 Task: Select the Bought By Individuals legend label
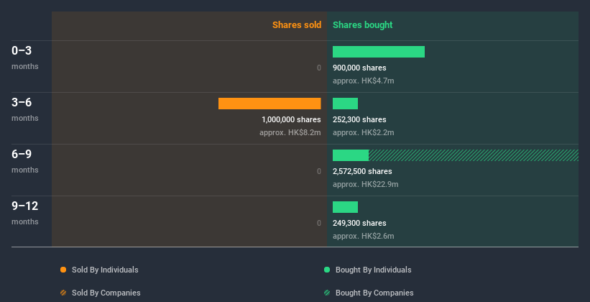click(x=373, y=270)
